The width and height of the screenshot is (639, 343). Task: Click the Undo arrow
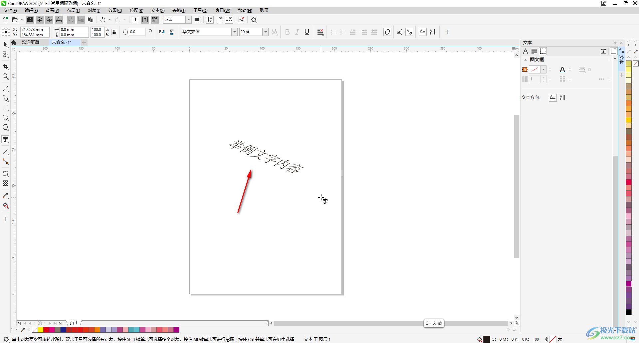103,20
